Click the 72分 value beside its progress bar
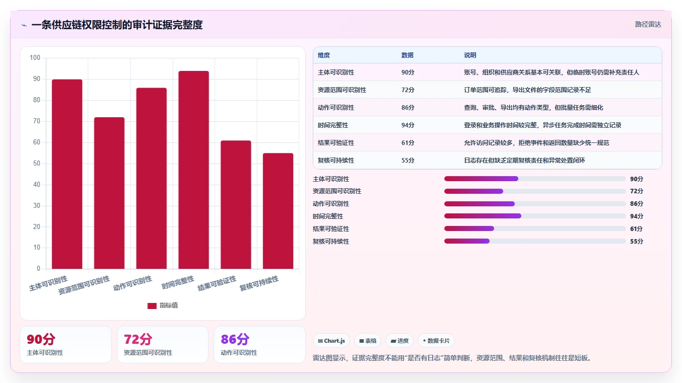Image resolution: width=682 pixels, height=383 pixels. click(x=637, y=191)
